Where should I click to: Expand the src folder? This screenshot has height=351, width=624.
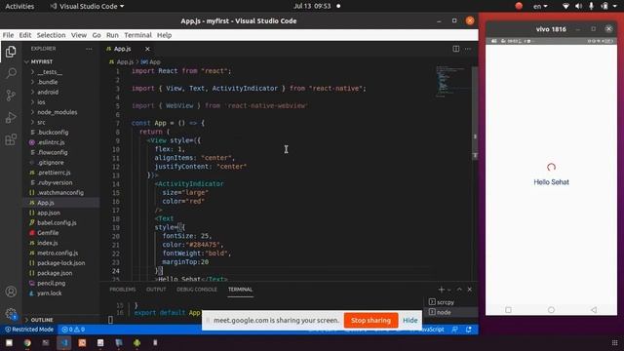click(x=41, y=122)
